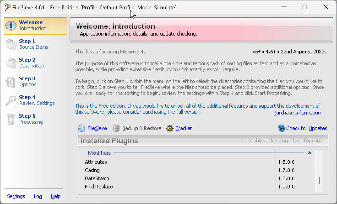The image size is (337, 204).
Task: Go to Step 3 Options
Action: (x=28, y=81)
